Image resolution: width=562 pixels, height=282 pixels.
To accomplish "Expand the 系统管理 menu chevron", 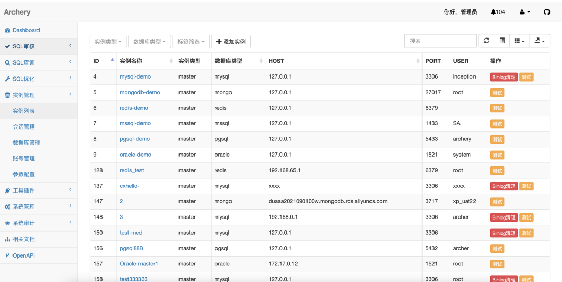I will (x=70, y=206).
